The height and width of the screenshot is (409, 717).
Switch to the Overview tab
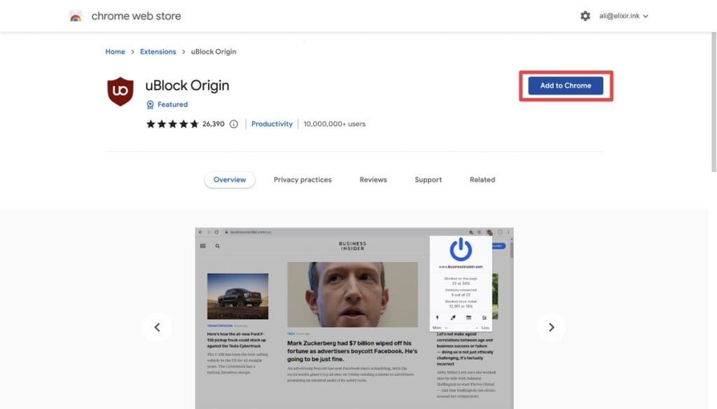[x=230, y=180]
